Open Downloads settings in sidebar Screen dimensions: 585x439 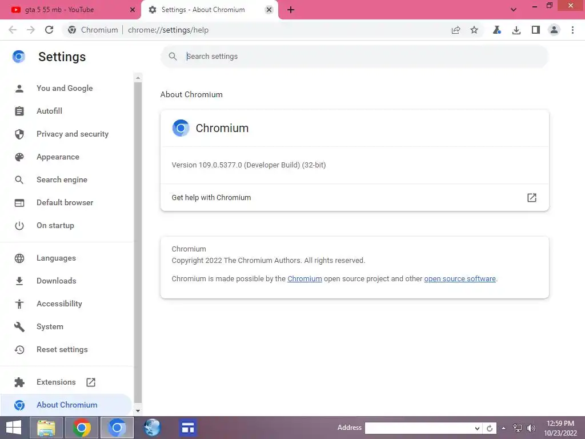(57, 281)
